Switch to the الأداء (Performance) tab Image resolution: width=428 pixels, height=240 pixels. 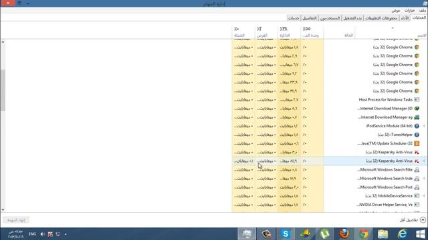tap(405, 18)
